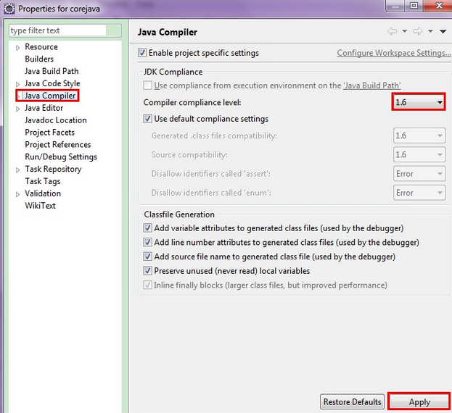
Task: Select Task Tags entry
Action: pyautogui.click(x=42, y=181)
